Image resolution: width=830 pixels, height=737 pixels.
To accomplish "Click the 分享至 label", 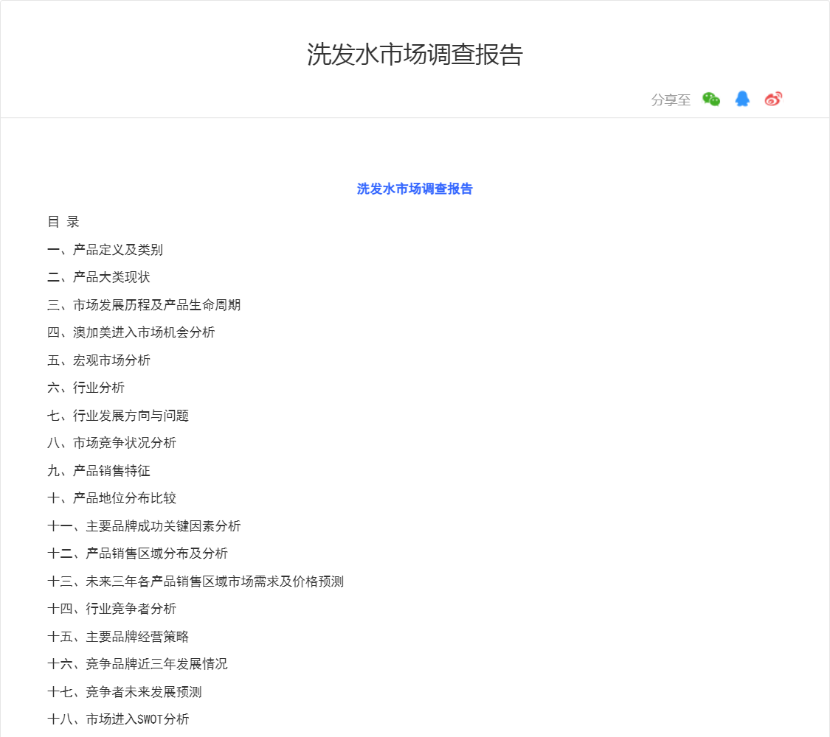I will tap(671, 100).
